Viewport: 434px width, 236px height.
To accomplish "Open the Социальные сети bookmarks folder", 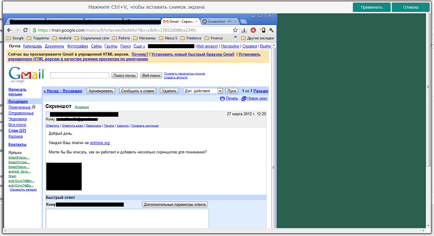I will [x=92, y=38].
